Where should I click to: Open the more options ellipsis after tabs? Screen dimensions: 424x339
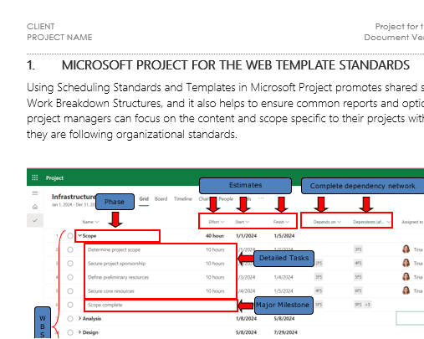click(x=261, y=198)
